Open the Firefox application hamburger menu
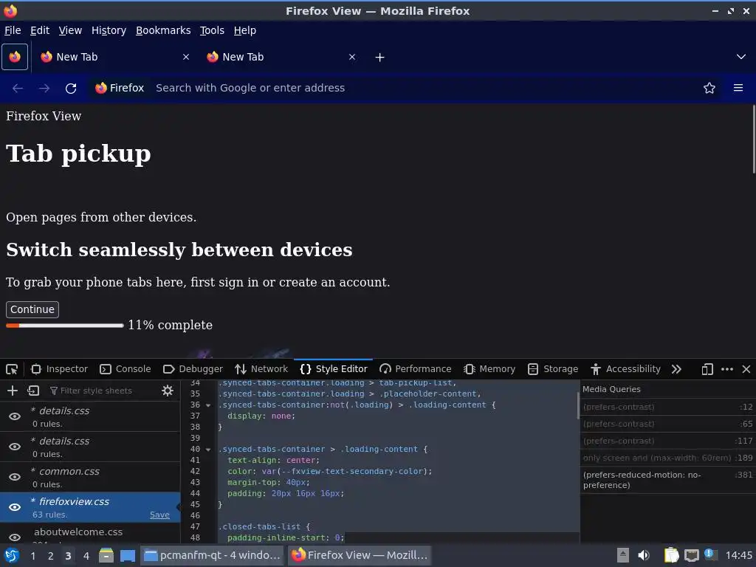This screenshot has height=567, width=756. (x=738, y=88)
